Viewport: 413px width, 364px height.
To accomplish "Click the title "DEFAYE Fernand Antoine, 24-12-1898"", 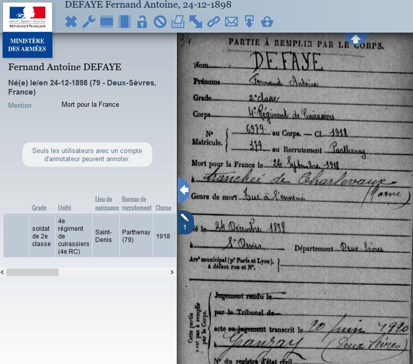I will coord(148,5).
